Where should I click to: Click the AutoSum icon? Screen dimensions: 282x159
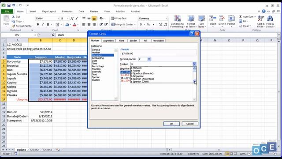241,17
